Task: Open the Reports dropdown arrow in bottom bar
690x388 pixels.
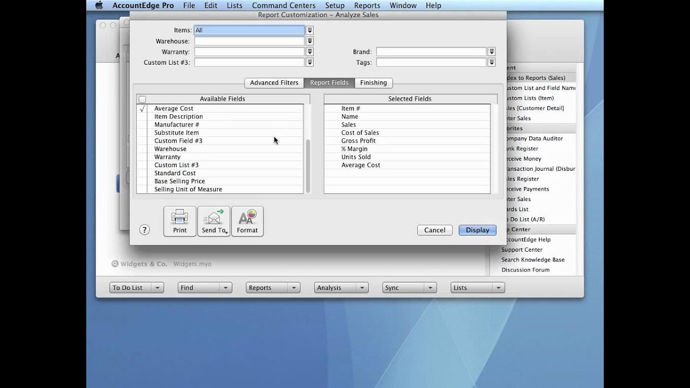Action: point(294,288)
